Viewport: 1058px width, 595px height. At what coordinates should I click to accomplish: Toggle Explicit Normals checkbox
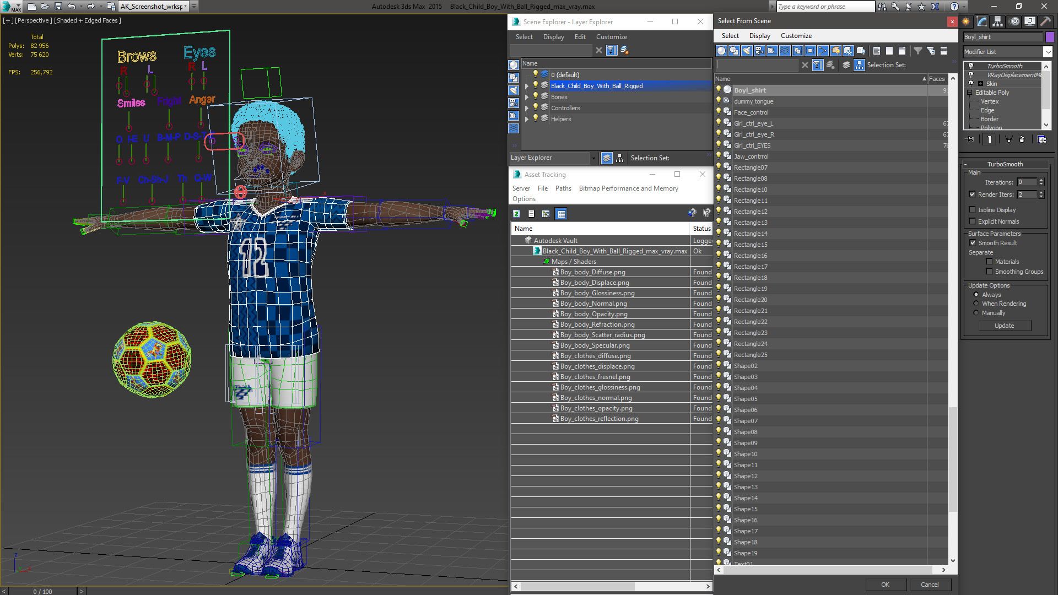coord(972,221)
